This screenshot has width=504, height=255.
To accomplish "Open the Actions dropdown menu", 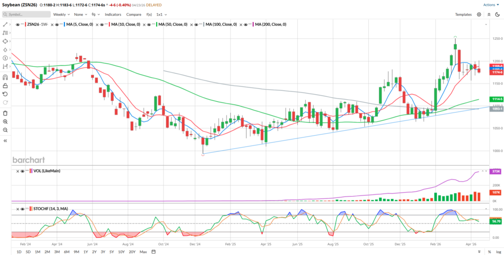I will click(492, 5).
